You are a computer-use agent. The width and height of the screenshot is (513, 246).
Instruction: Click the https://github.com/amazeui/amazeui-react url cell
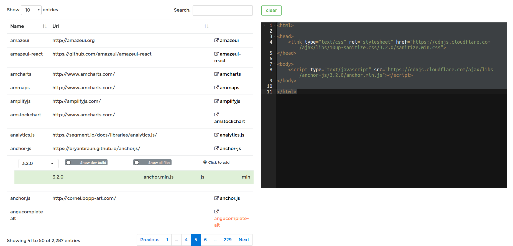102,54
